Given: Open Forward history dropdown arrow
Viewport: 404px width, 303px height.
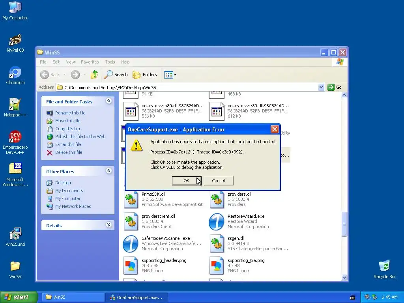Looking at the screenshot, I should (x=84, y=75).
